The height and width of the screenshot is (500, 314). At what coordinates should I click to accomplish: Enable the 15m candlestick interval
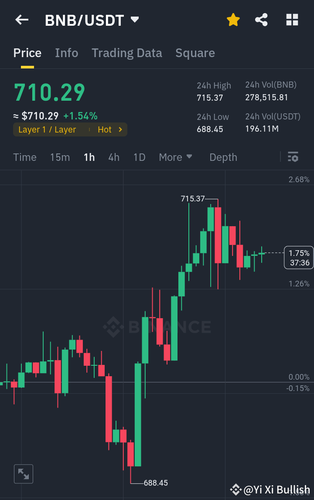point(60,157)
